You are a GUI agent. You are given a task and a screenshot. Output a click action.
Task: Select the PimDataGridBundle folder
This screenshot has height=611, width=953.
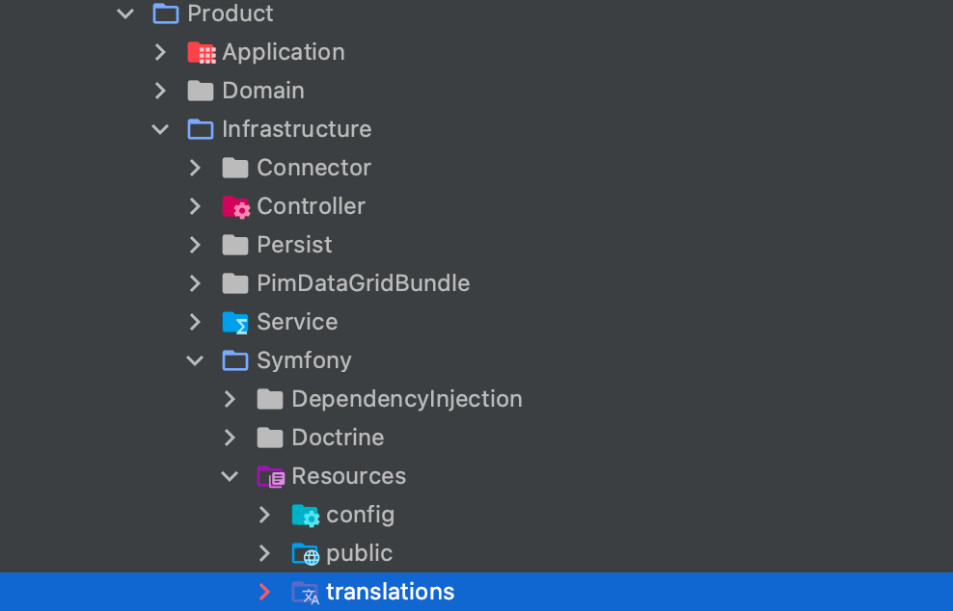(x=363, y=283)
